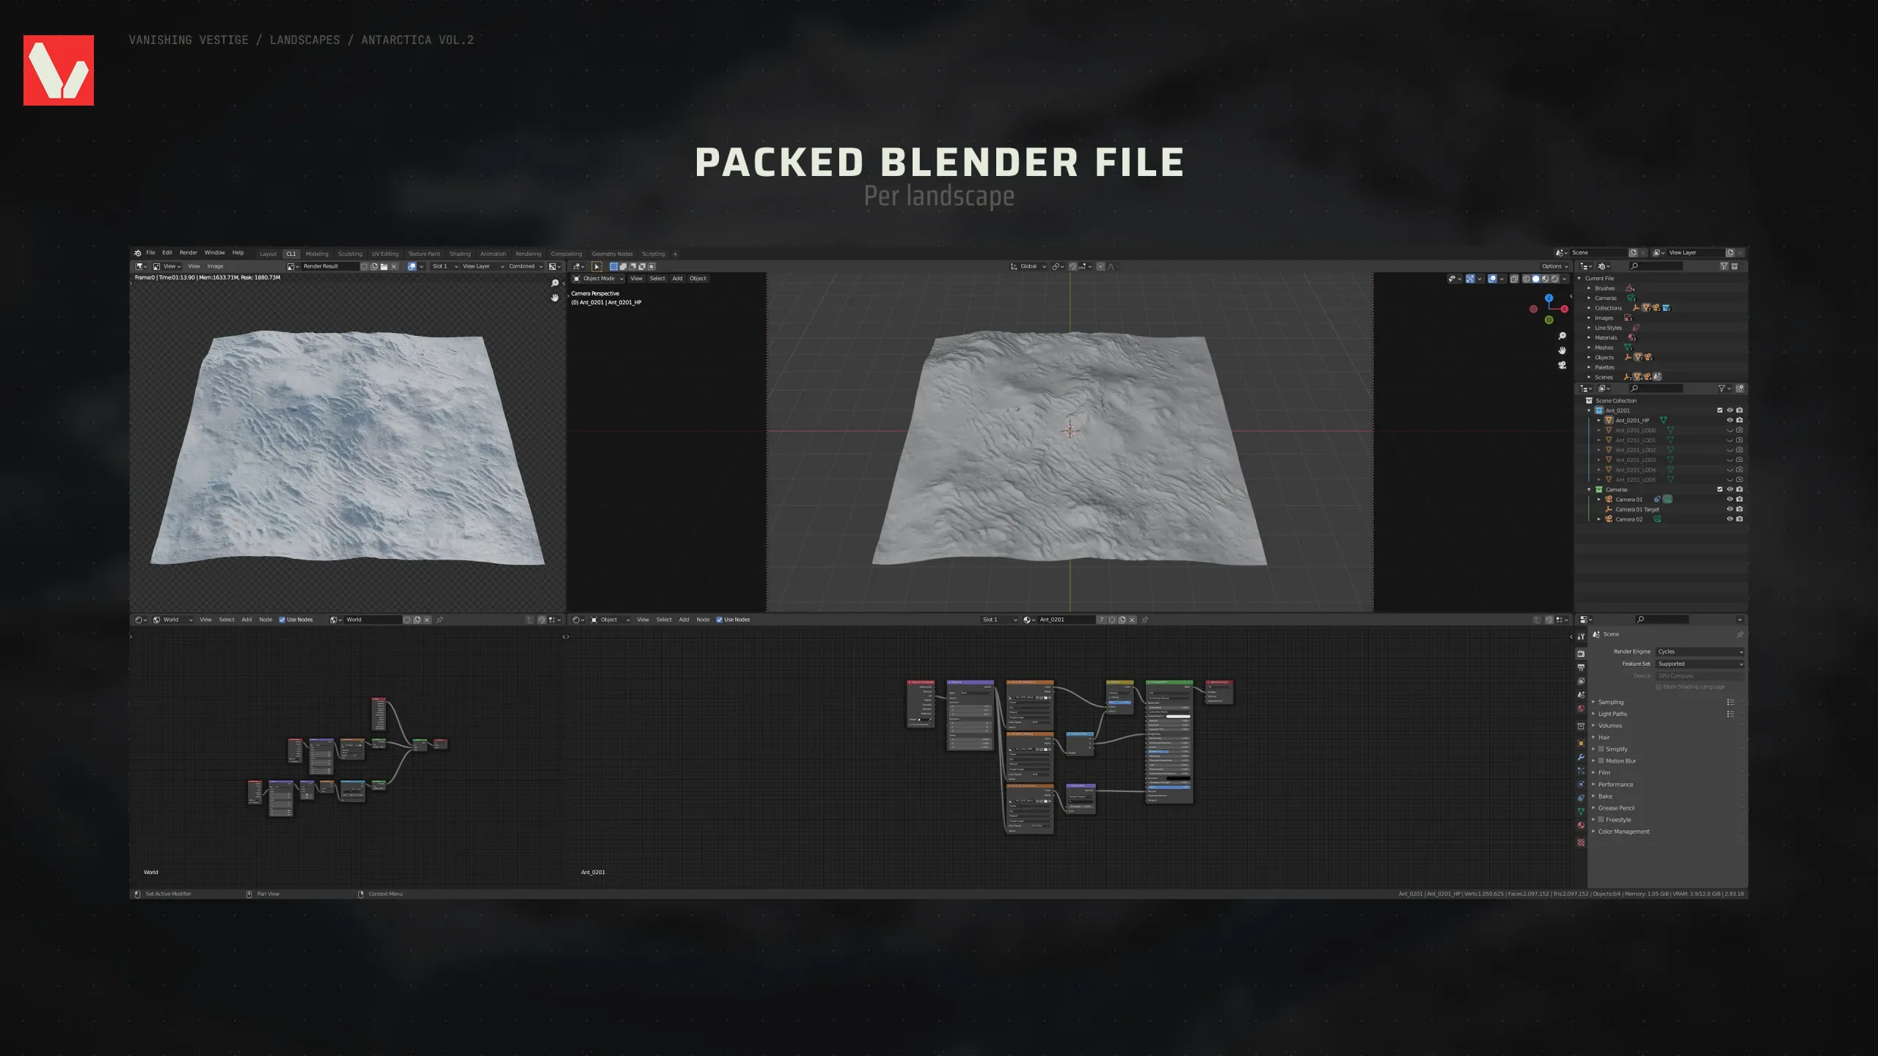Collapse the Cameras collection in outliner

[1589, 490]
